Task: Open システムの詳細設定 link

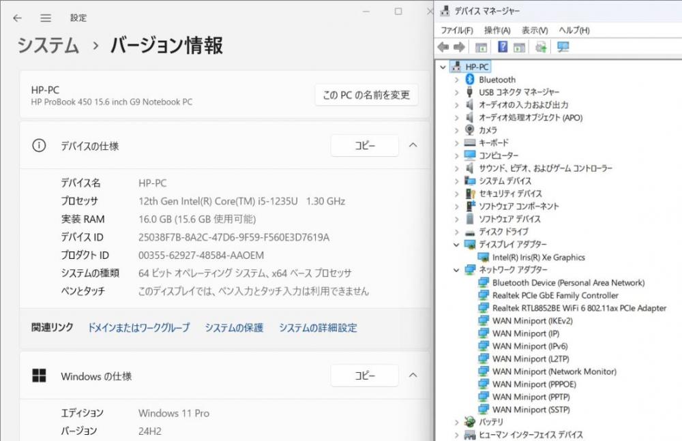Action: 318,327
